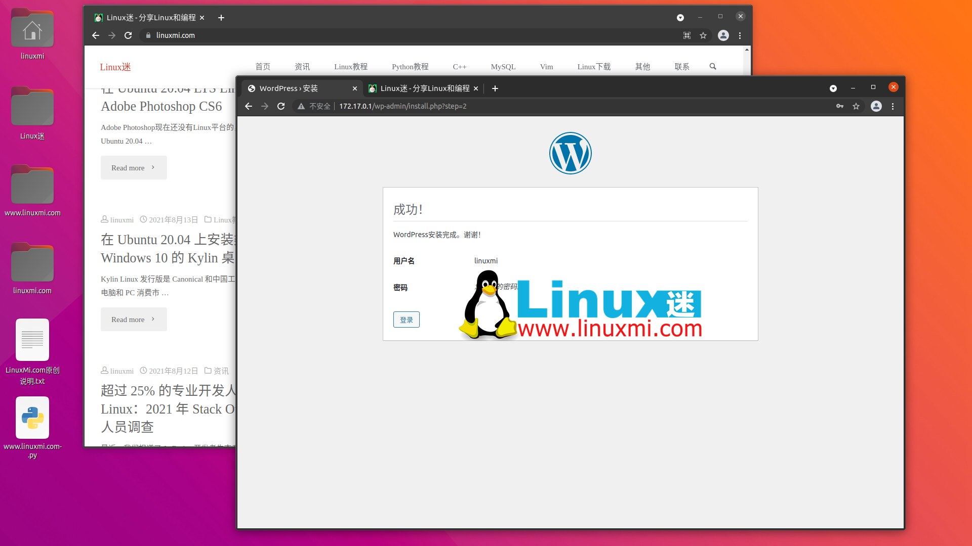Click the back navigation arrow in popup
This screenshot has width=972, height=546.
coord(249,106)
